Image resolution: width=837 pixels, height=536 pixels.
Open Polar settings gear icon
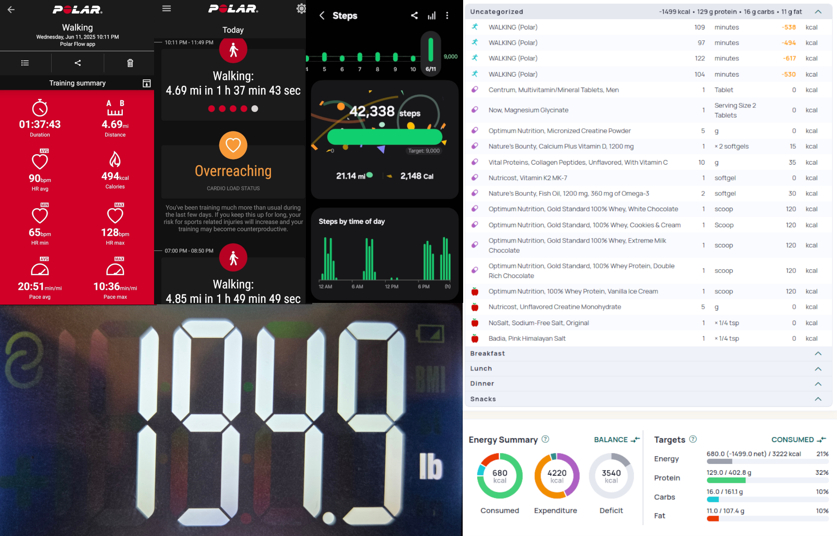pos(301,9)
